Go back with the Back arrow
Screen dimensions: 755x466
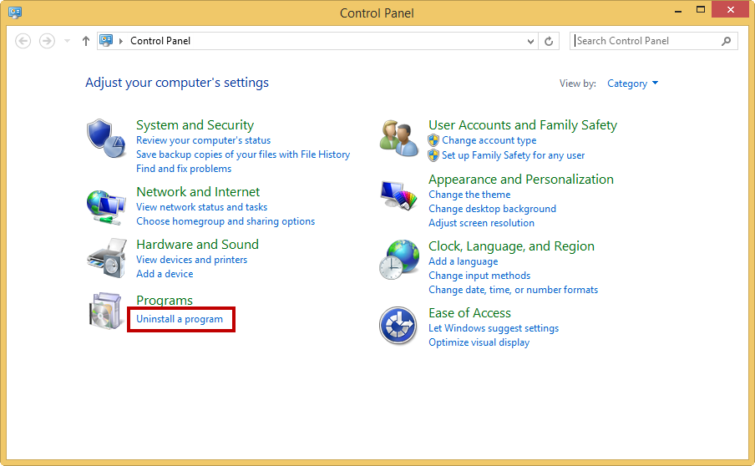point(23,41)
